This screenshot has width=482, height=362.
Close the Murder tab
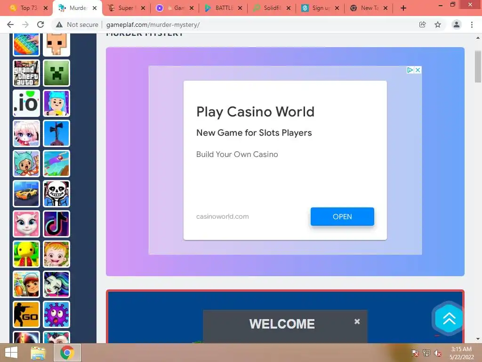[x=95, y=8]
